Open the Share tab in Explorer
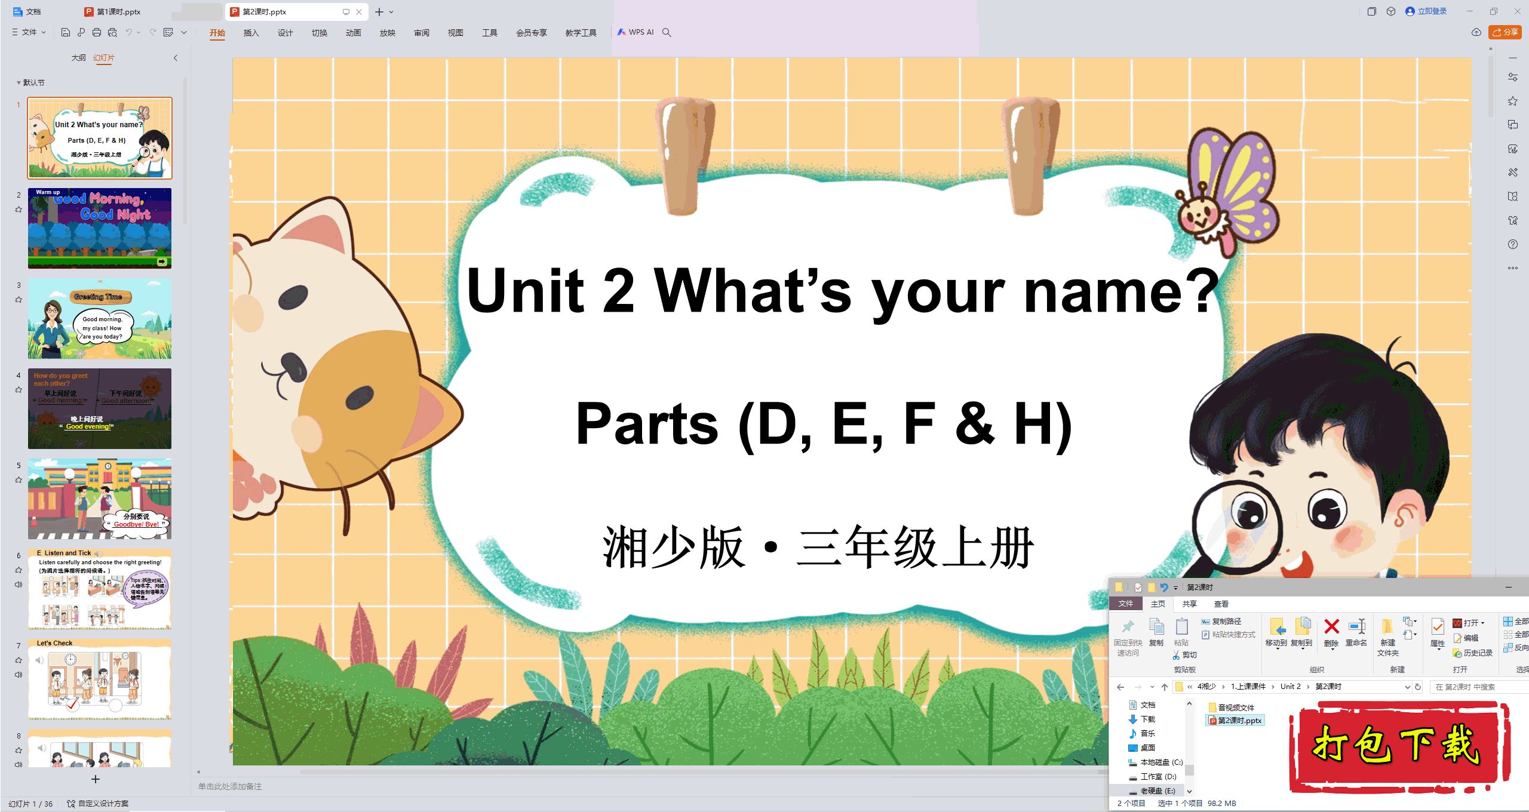 click(x=1189, y=604)
